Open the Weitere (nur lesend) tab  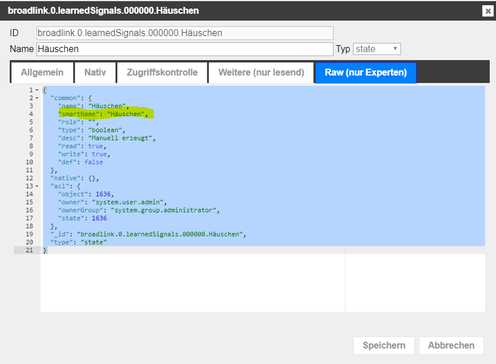pyautogui.click(x=261, y=73)
